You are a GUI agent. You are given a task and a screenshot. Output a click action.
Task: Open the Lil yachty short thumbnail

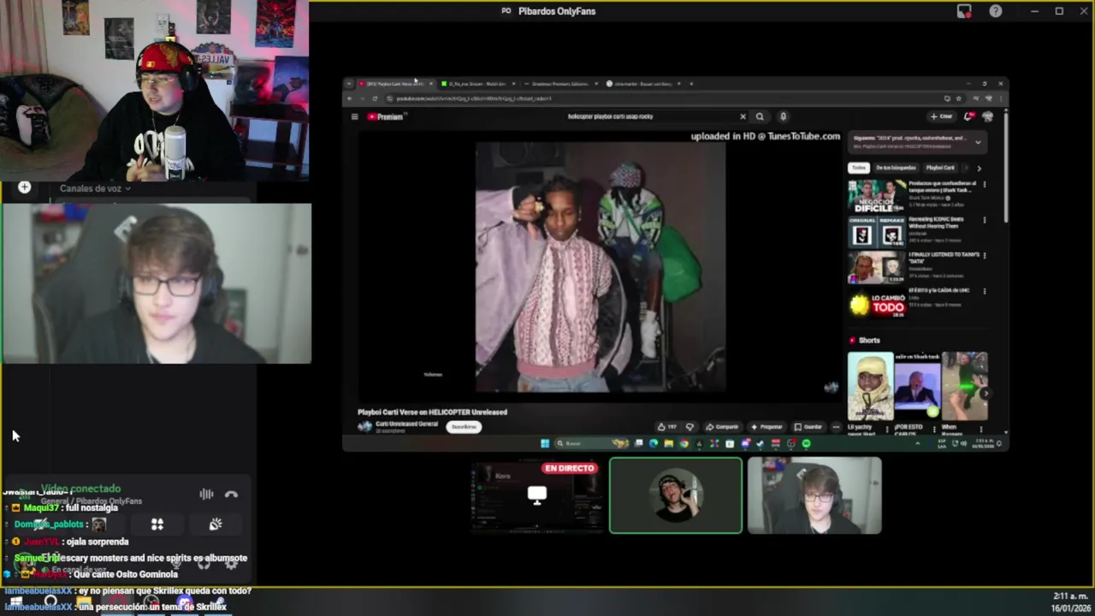pyautogui.click(x=870, y=386)
